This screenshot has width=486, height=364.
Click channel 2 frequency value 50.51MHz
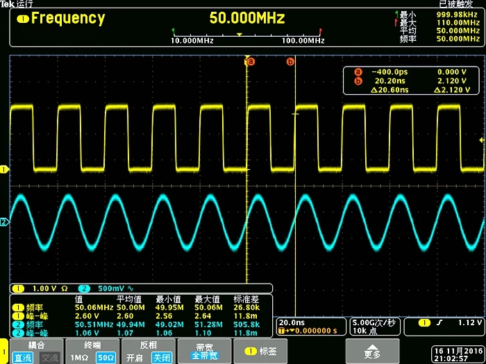[94, 324]
